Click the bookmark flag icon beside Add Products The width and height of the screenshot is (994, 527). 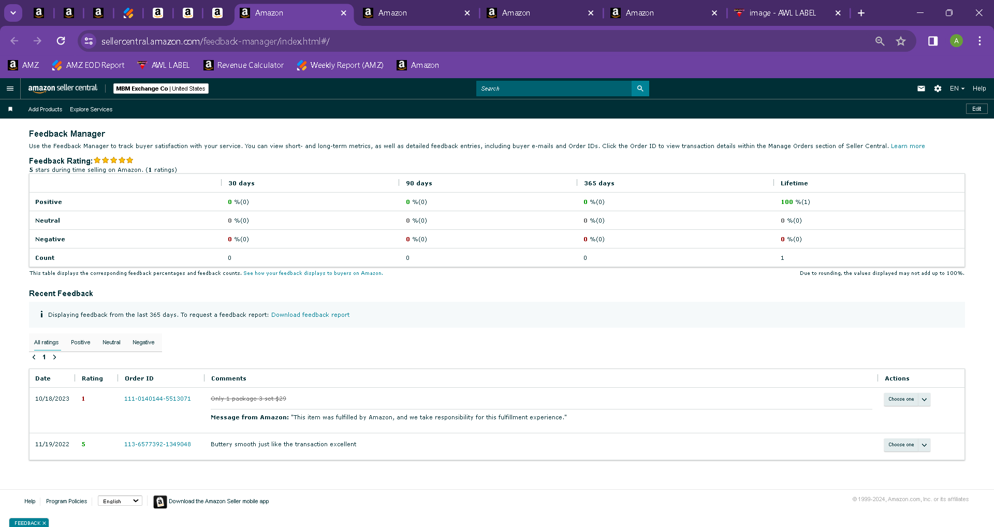(x=10, y=109)
